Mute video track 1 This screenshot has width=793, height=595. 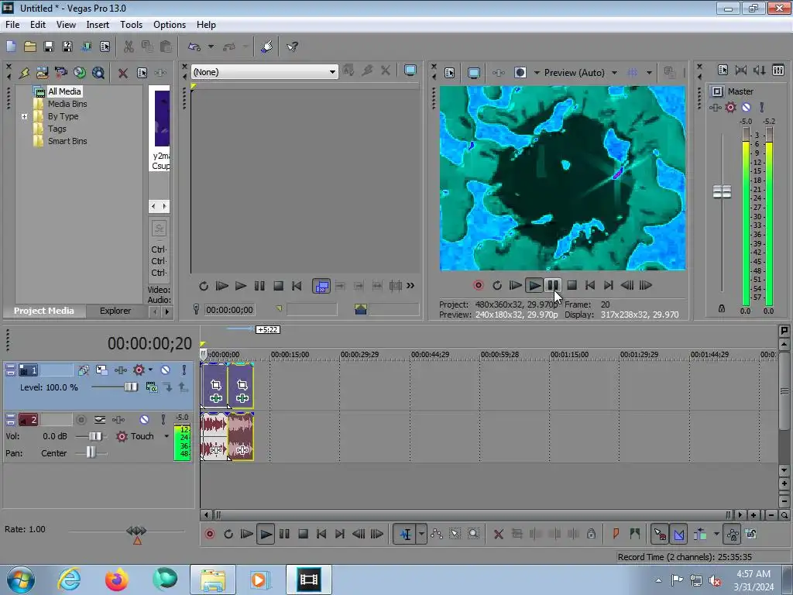[x=165, y=370]
